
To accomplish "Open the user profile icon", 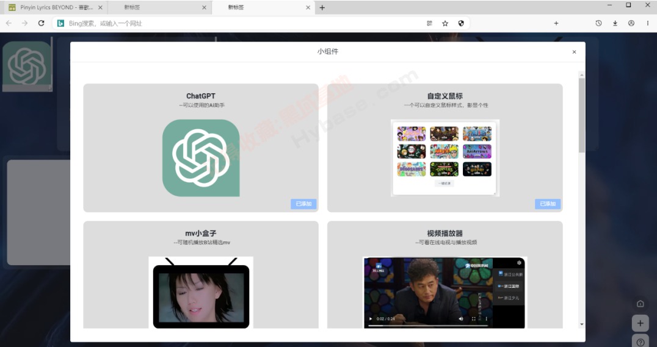I will click(631, 23).
